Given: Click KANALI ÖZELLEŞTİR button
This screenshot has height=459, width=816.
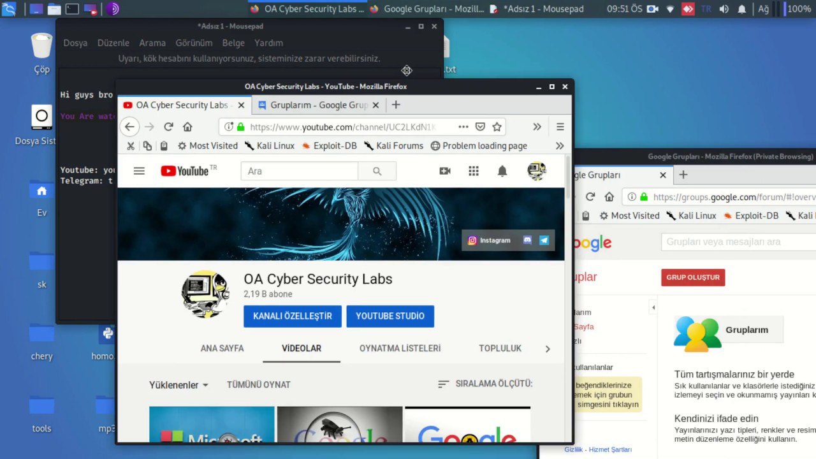Looking at the screenshot, I should 293,316.
